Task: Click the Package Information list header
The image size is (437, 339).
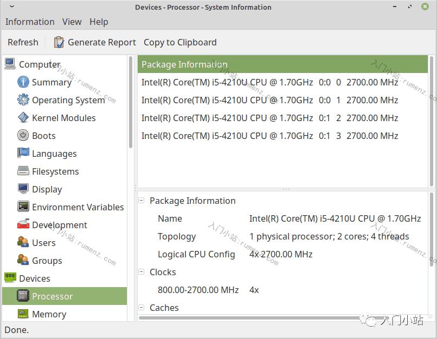Action: (282, 64)
